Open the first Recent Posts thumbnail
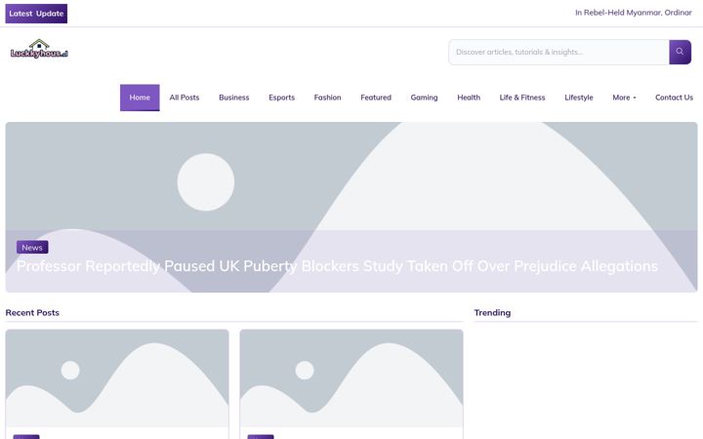Screen dimensions: 703x439 tap(117, 379)
